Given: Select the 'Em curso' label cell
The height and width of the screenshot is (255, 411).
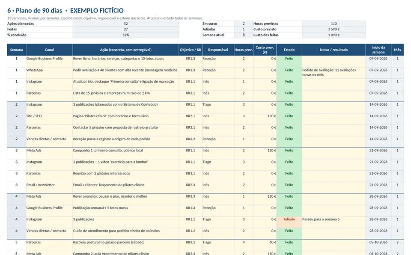Looking at the screenshot, I should 218,24.
